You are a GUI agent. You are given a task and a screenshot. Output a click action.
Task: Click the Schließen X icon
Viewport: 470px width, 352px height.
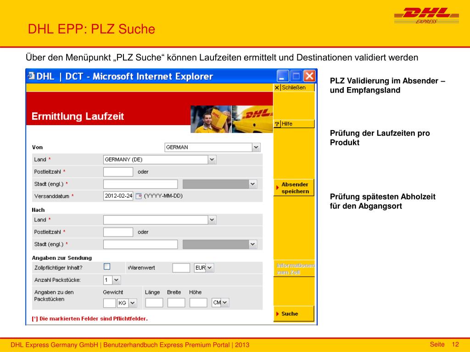click(x=277, y=88)
